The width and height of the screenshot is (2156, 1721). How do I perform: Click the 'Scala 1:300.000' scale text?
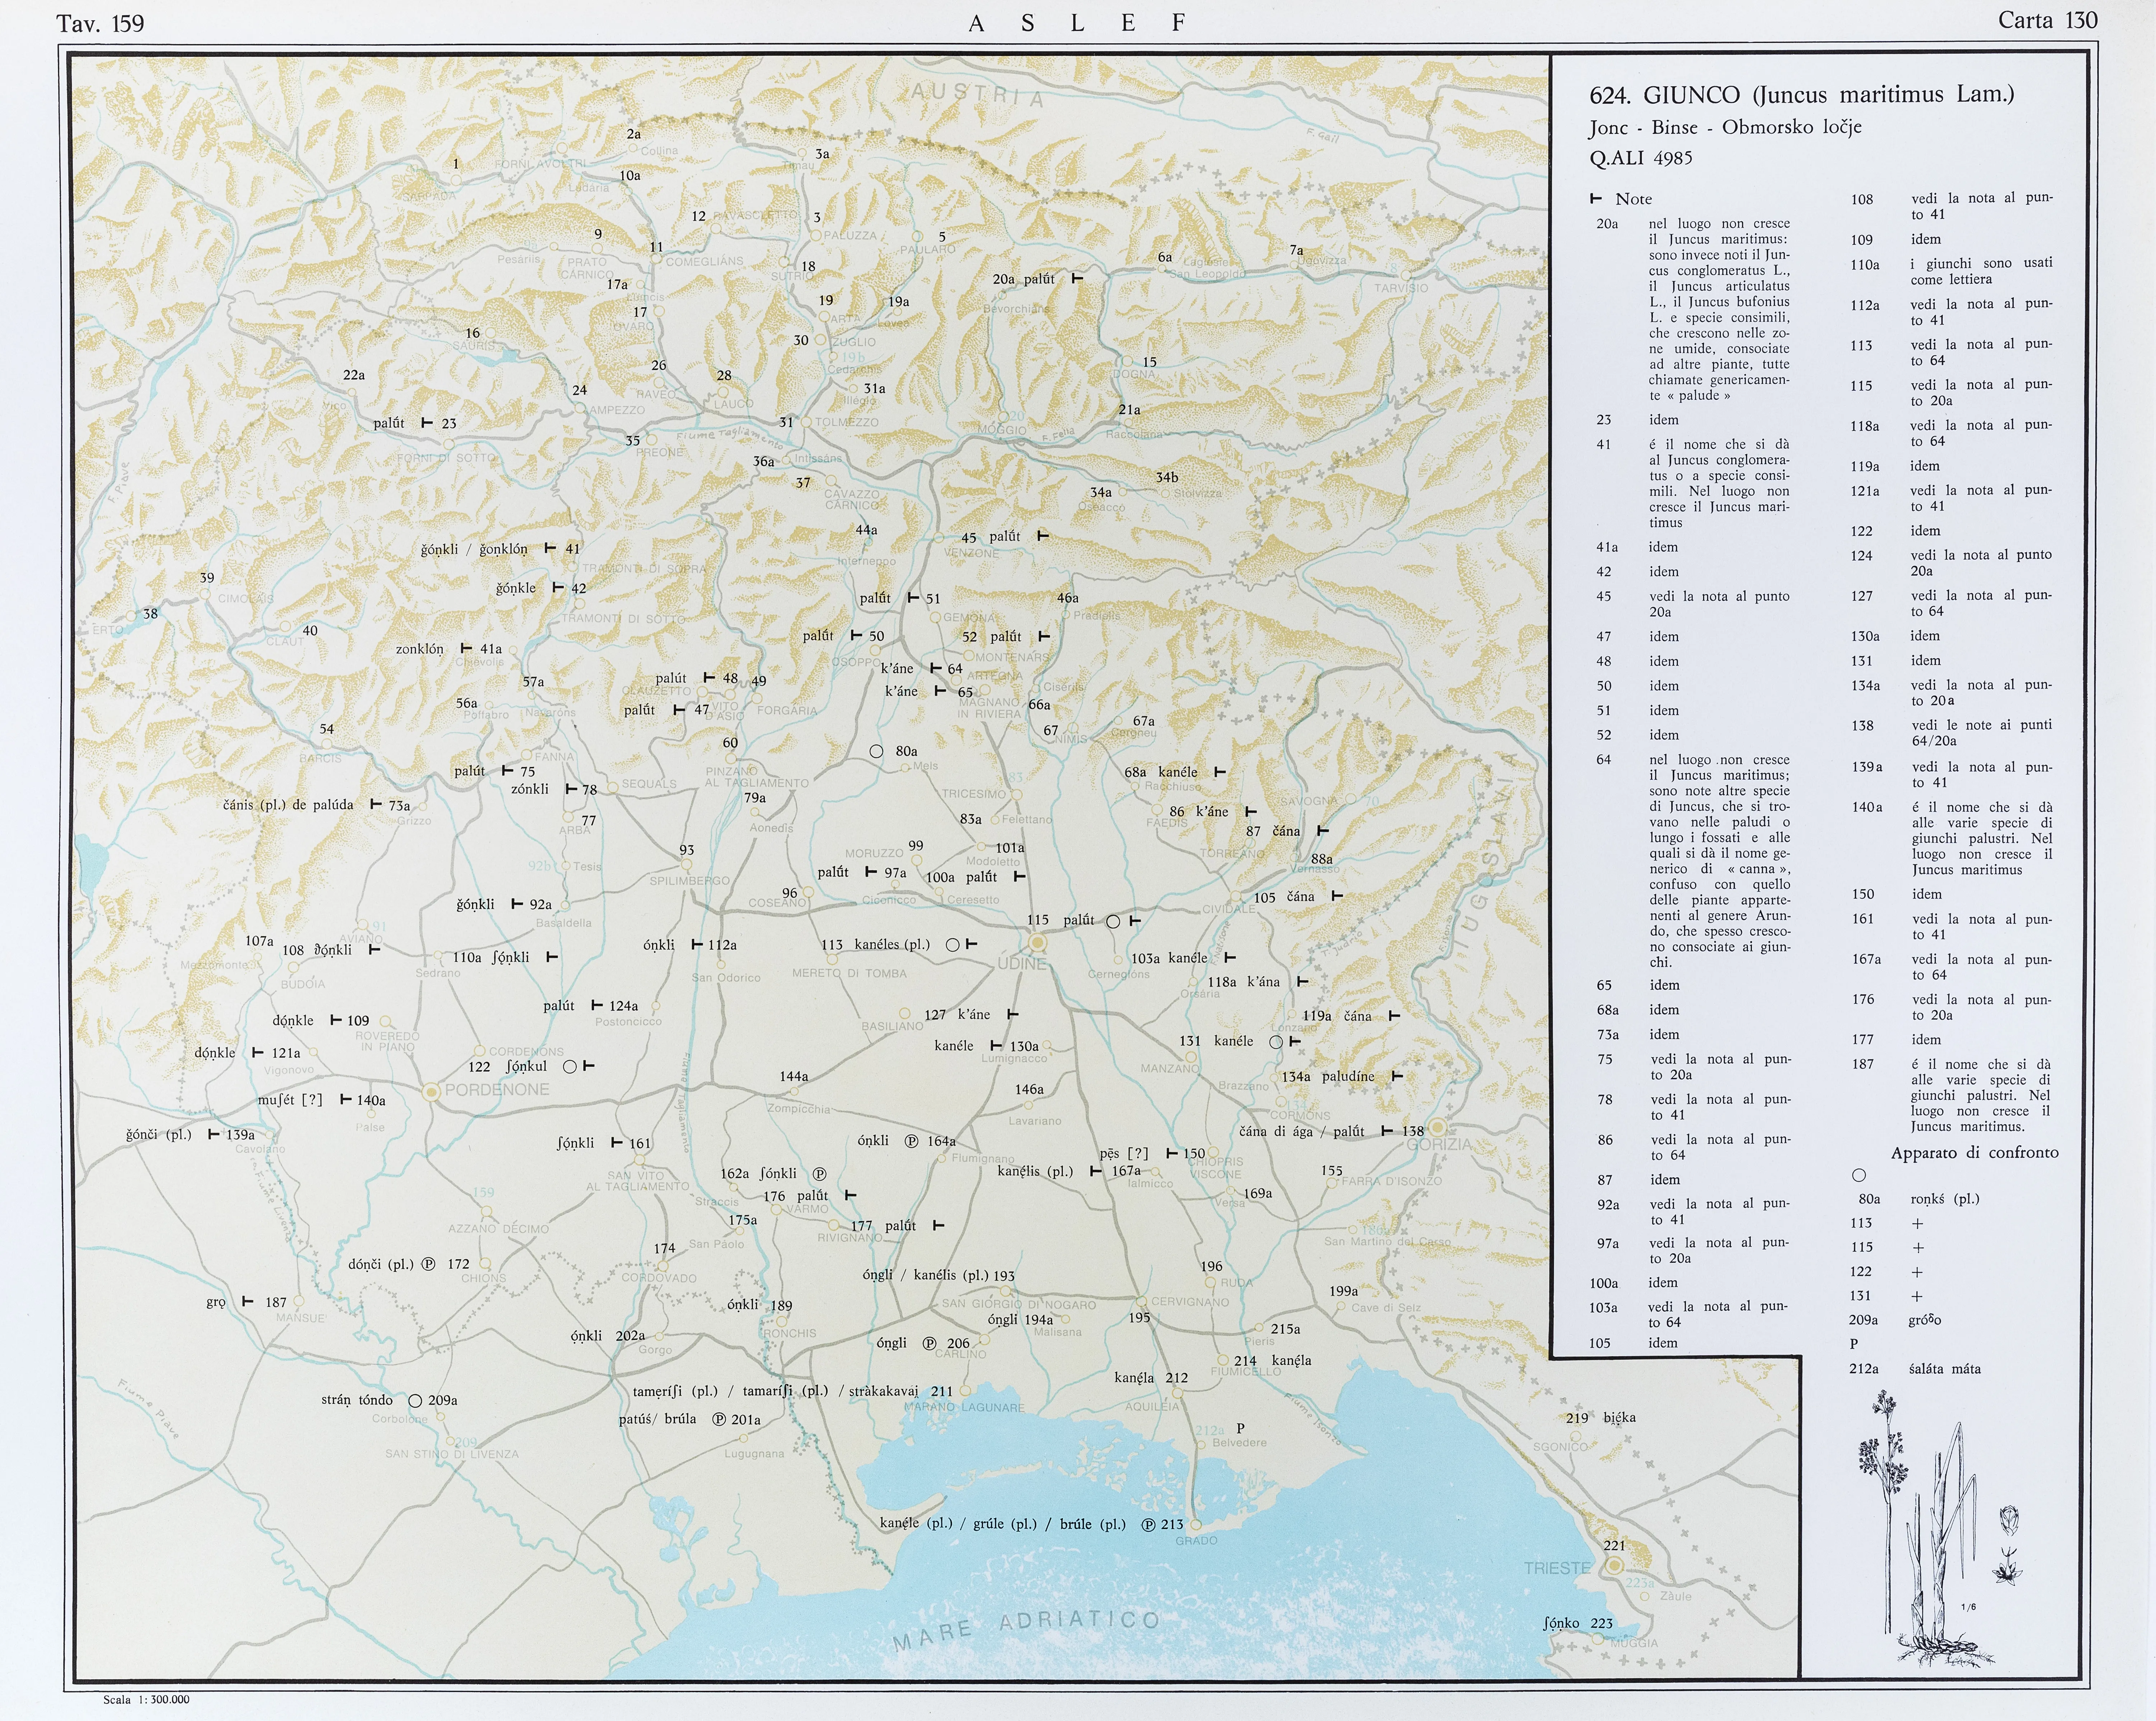pyautogui.click(x=146, y=1699)
